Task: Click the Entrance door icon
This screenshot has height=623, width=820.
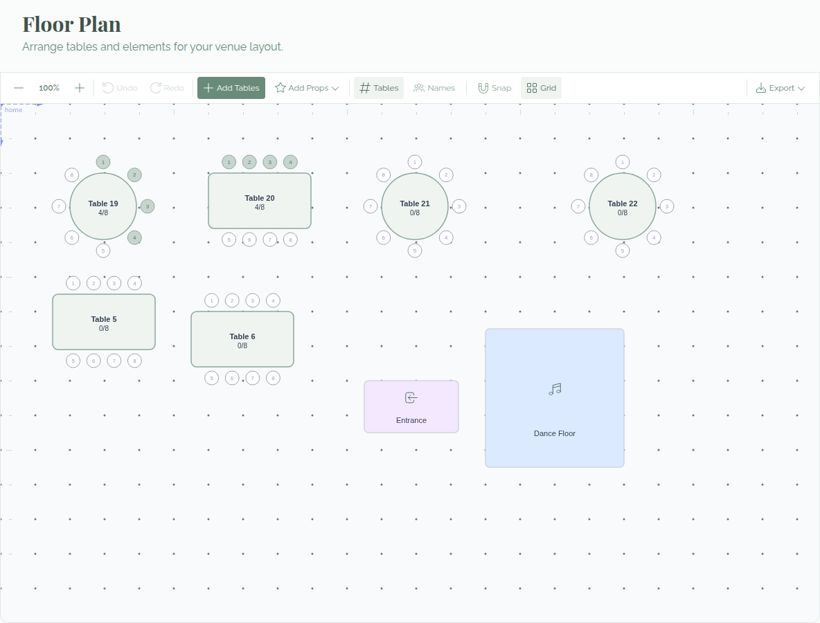Action: click(x=411, y=398)
